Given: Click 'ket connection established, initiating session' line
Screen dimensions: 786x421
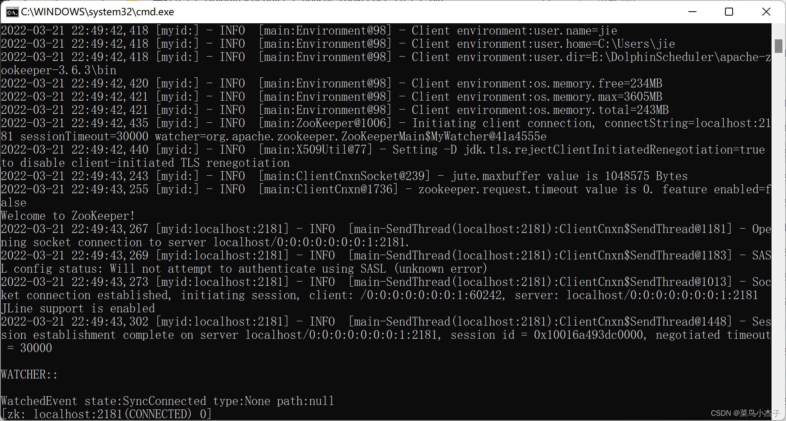Looking at the screenshot, I should [379, 295].
